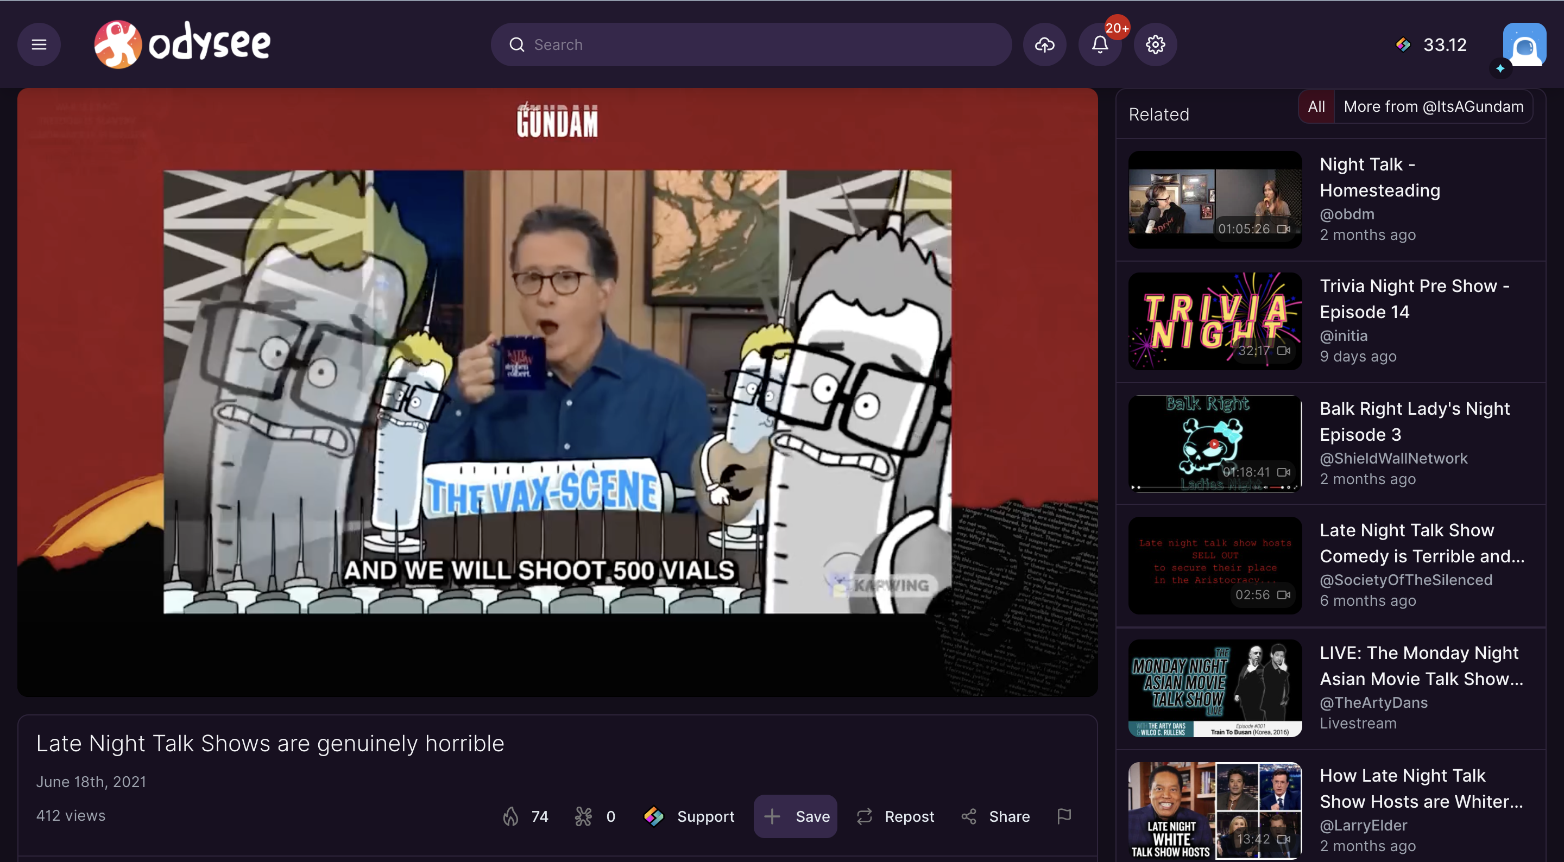Open title 'How Late Night Talk Show Hosts'

[x=1421, y=788]
